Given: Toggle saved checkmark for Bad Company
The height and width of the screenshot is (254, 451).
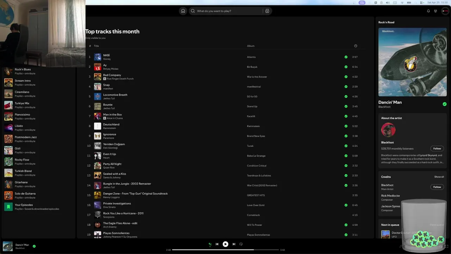Looking at the screenshot, I should coord(346,77).
